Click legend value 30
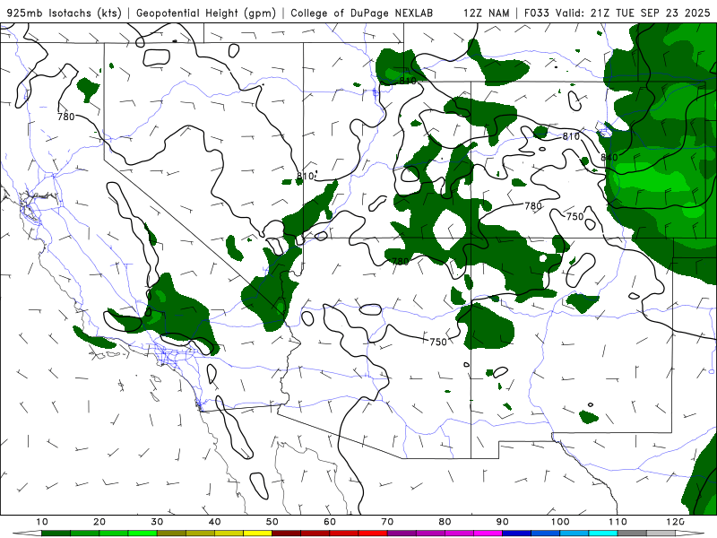Screen dimensions: 717x538 (x=157, y=522)
